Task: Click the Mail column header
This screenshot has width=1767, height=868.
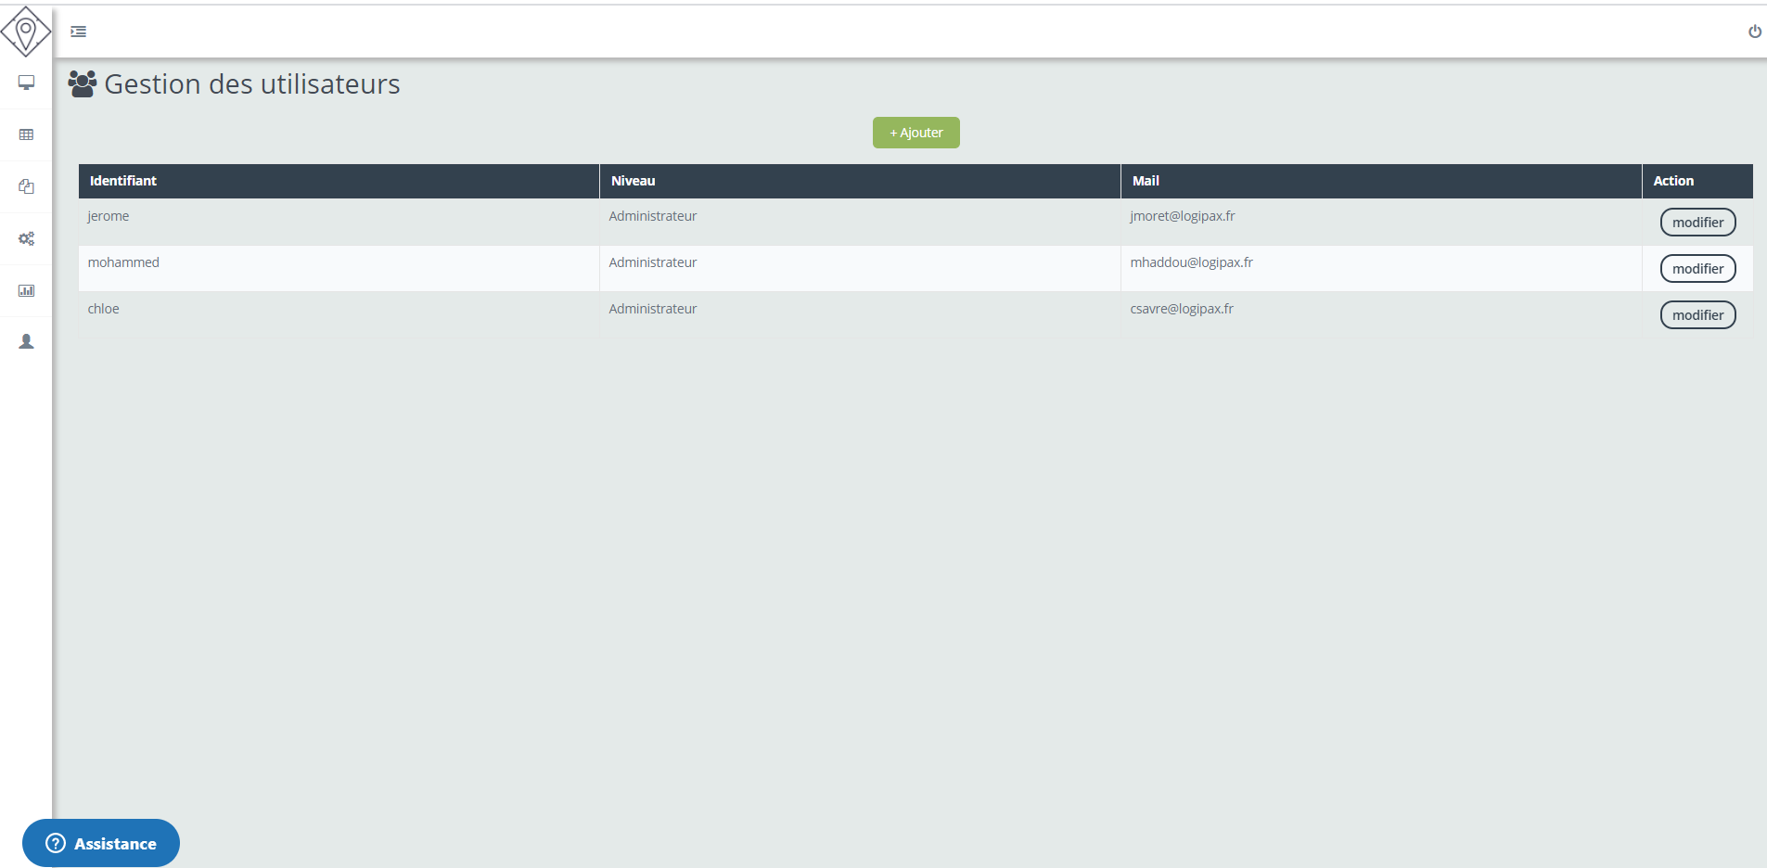Action: click(1145, 181)
